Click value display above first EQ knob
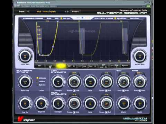This screenshot has width=166, height=124. (x=123, y=73)
